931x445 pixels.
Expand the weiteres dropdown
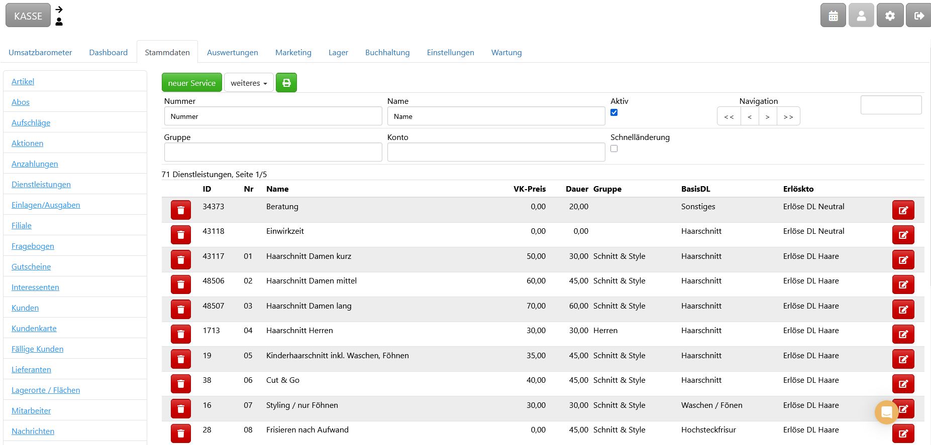click(x=249, y=83)
